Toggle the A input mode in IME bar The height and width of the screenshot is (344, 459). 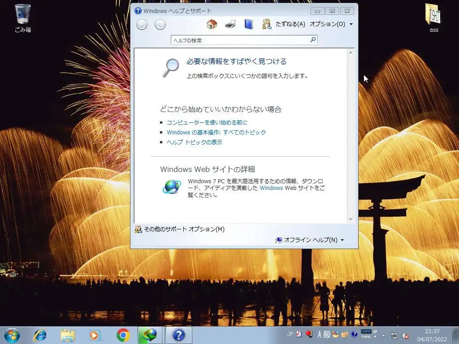(320, 334)
